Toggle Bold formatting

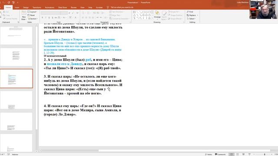(43, 17)
